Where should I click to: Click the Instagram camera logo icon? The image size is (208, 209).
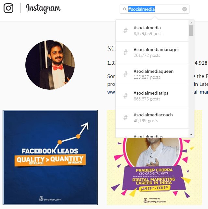[8, 8]
